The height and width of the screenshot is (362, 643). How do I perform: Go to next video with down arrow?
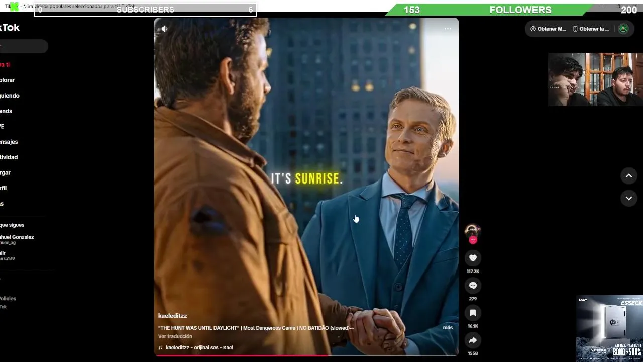tap(629, 198)
